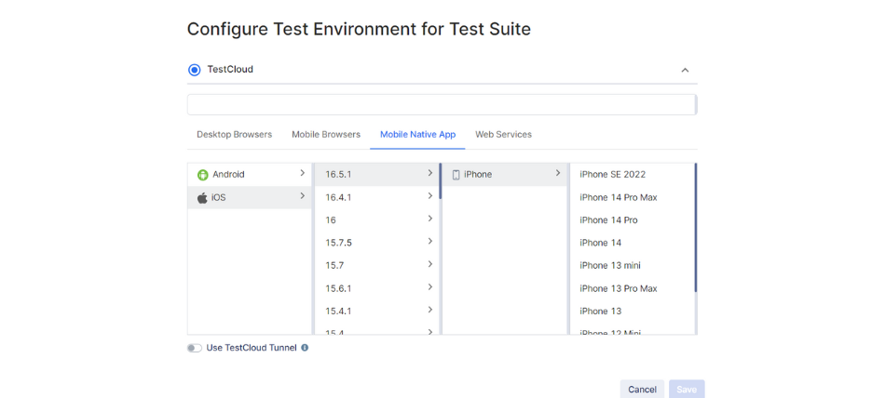Choose iOS version 15.4.1

point(377,312)
